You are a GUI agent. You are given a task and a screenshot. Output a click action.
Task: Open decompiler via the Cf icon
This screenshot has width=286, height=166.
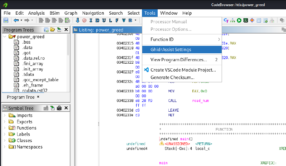point(226,20)
